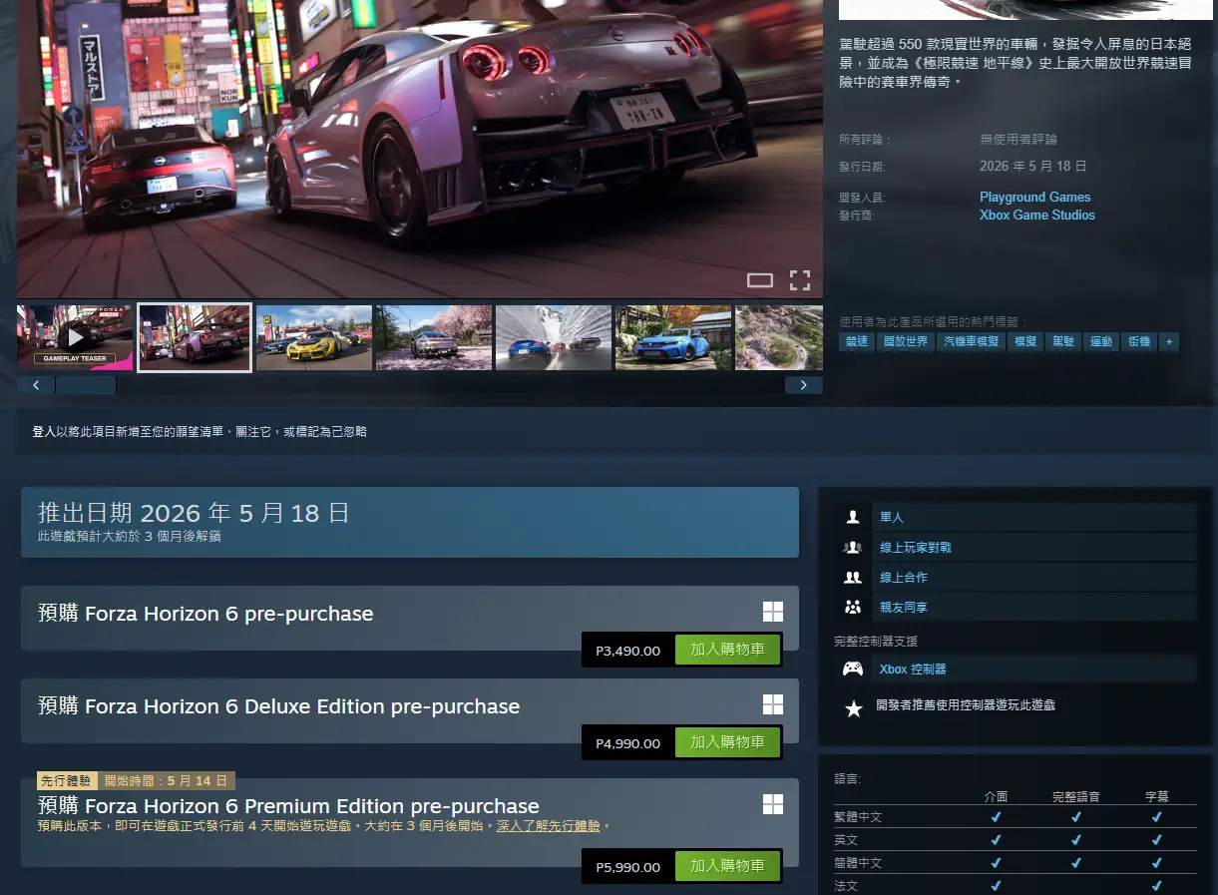Add Premium Edition P5,990.00 to cart

(727, 866)
